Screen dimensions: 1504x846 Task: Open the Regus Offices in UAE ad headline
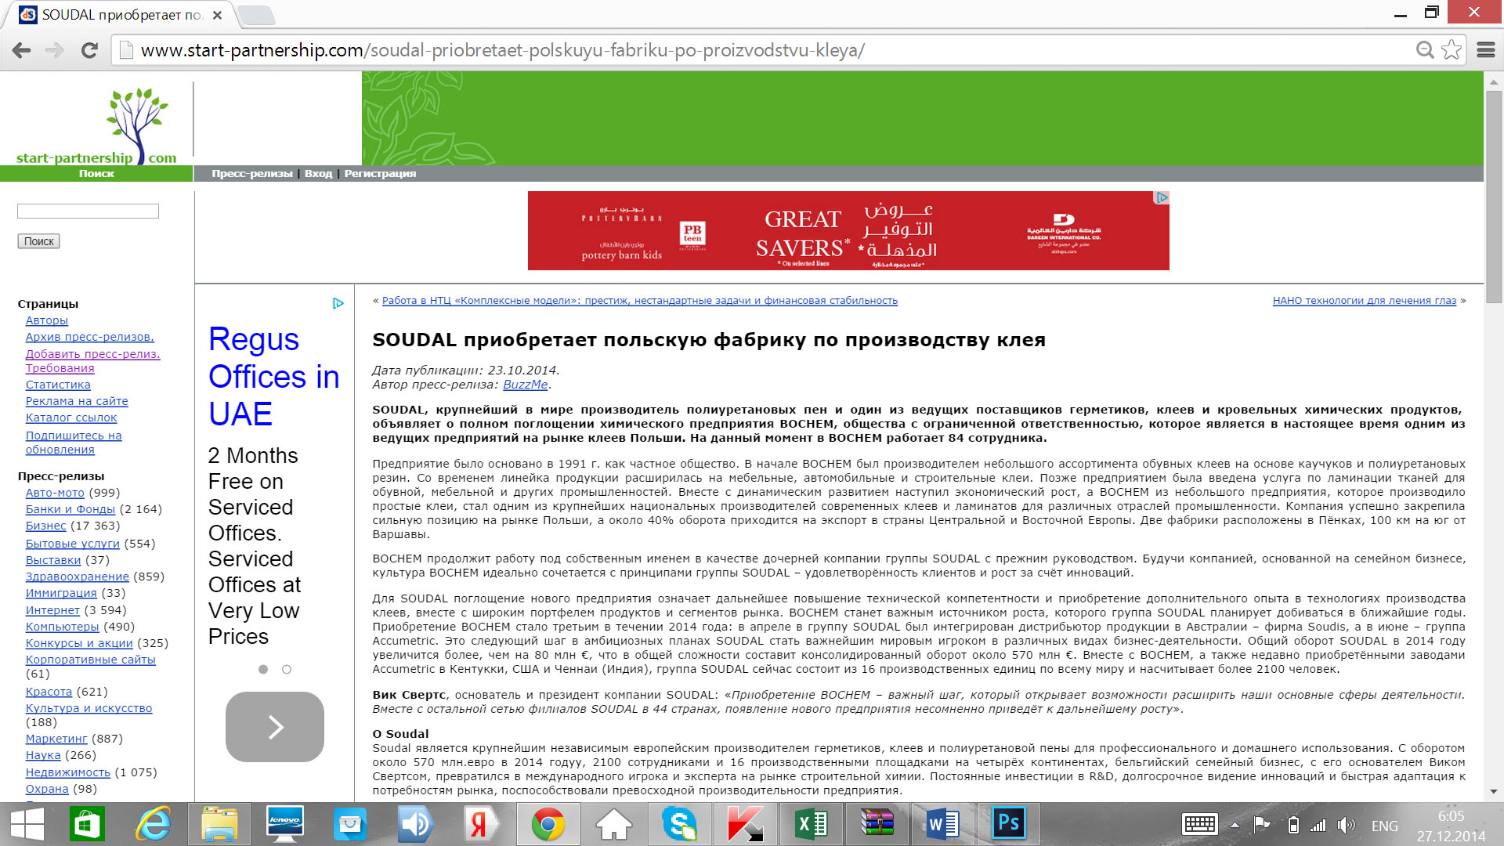click(273, 377)
